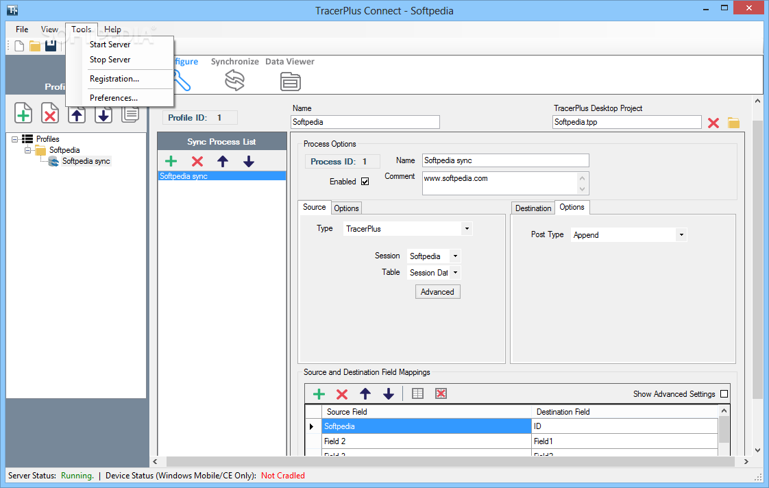This screenshot has width=769, height=488.
Task: Open the Table dropdown
Action: 455,272
